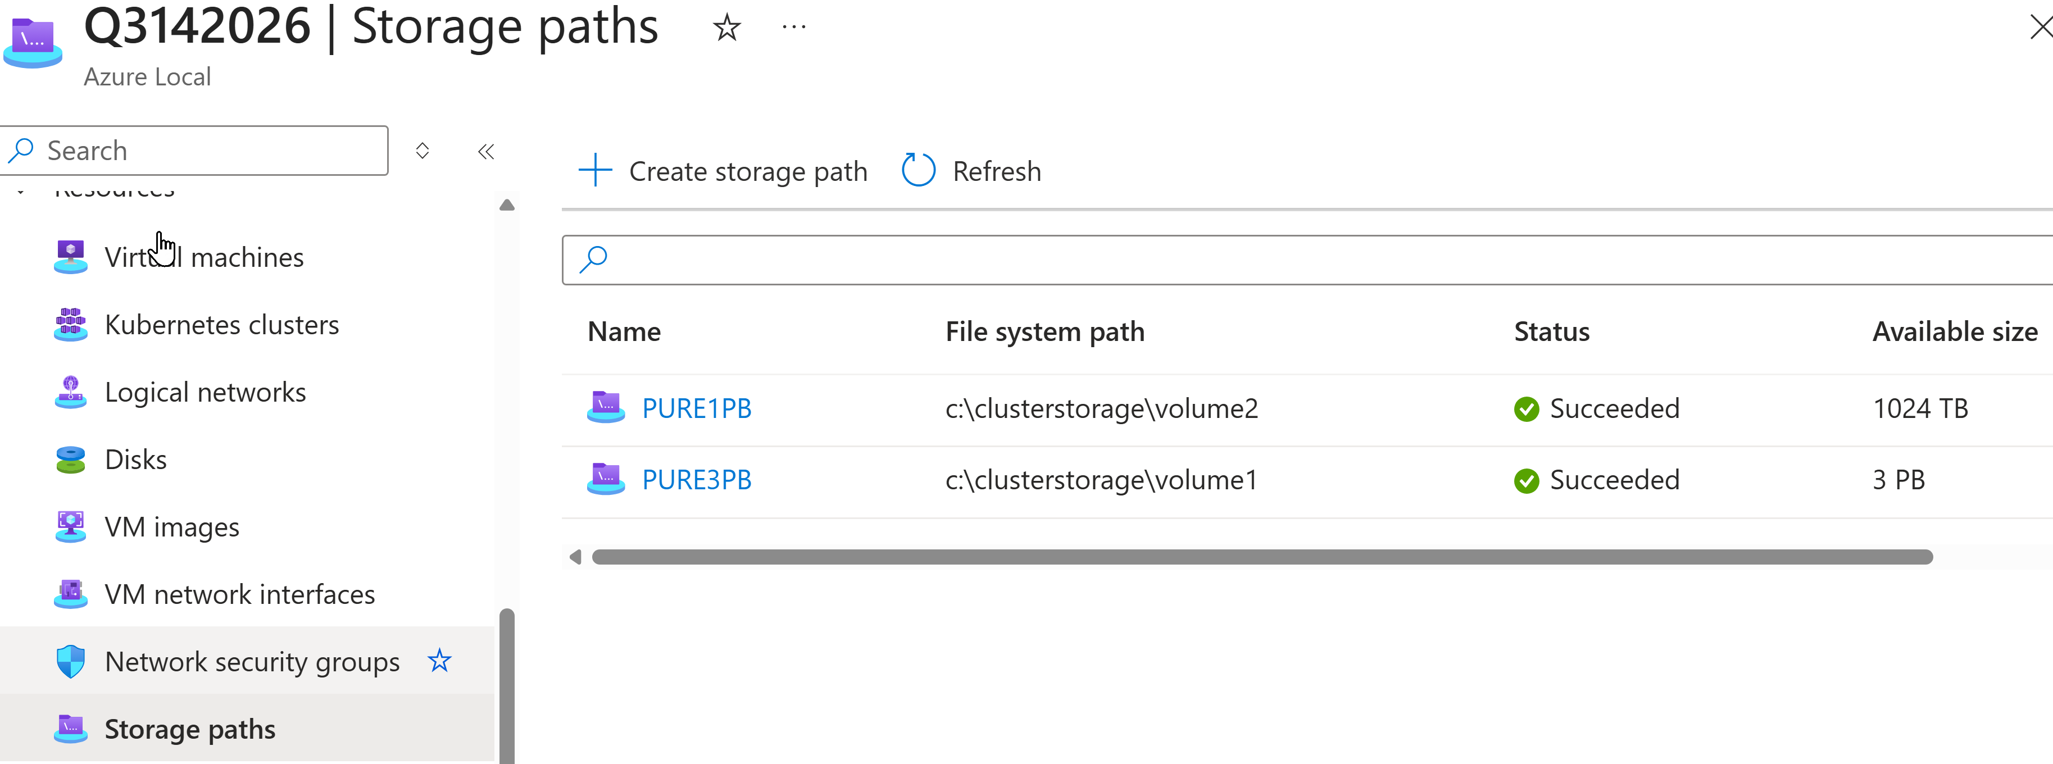Click the storage paths filter search box
The image size is (2053, 764).
1307,260
